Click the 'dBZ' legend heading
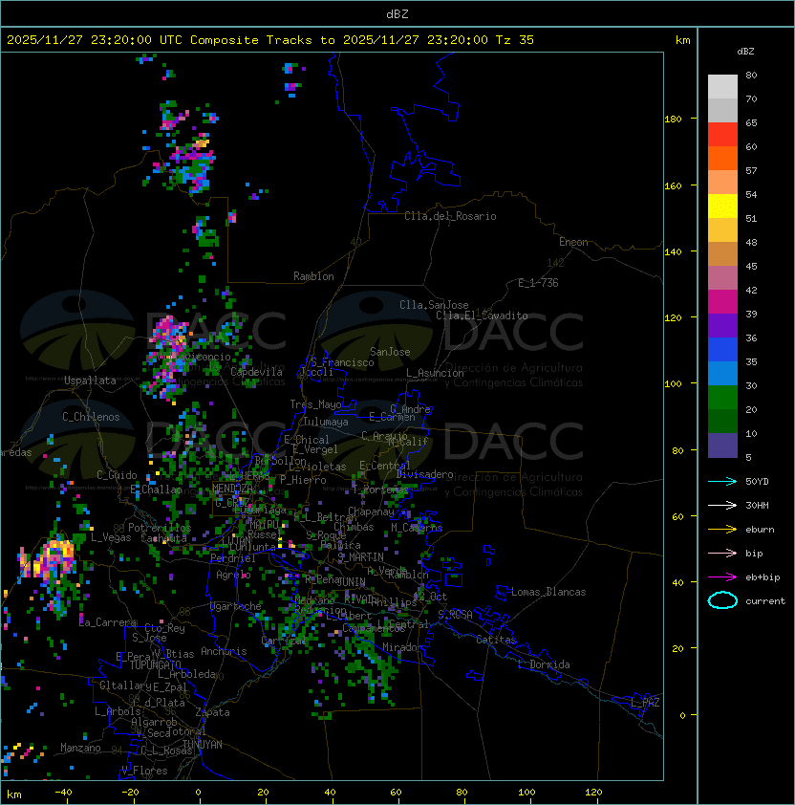 (x=745, y=52)
